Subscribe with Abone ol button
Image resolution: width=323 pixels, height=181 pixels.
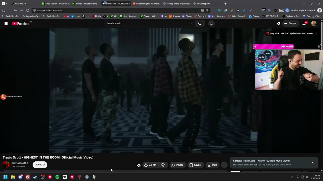point(40,165)
